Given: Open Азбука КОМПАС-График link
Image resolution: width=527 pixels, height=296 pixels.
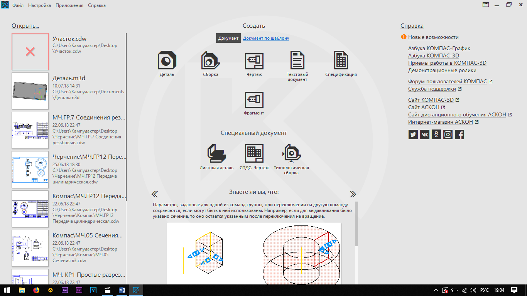Looking at the screenshot, I should point(439,48).
